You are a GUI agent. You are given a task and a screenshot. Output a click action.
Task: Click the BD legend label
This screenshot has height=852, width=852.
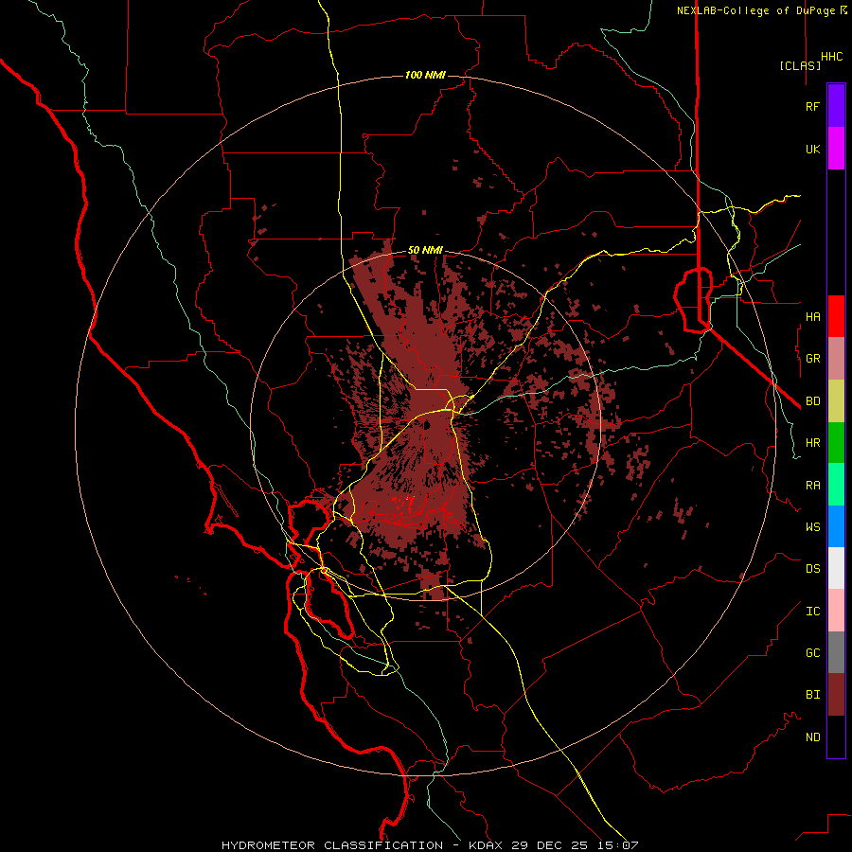(x=812, y=401)
